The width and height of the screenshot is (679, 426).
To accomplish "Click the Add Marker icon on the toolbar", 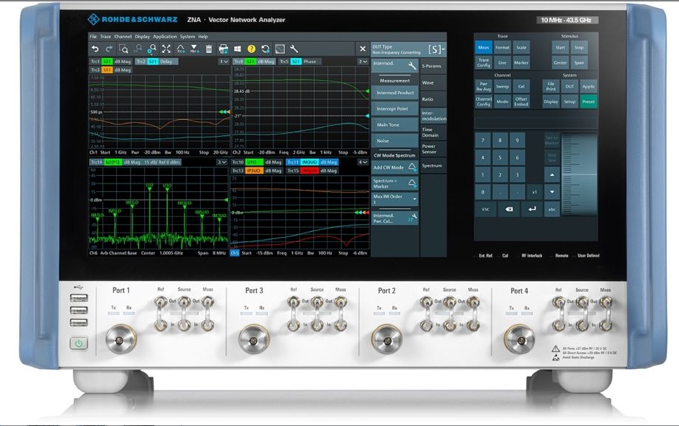I will [x=195, y=48].
